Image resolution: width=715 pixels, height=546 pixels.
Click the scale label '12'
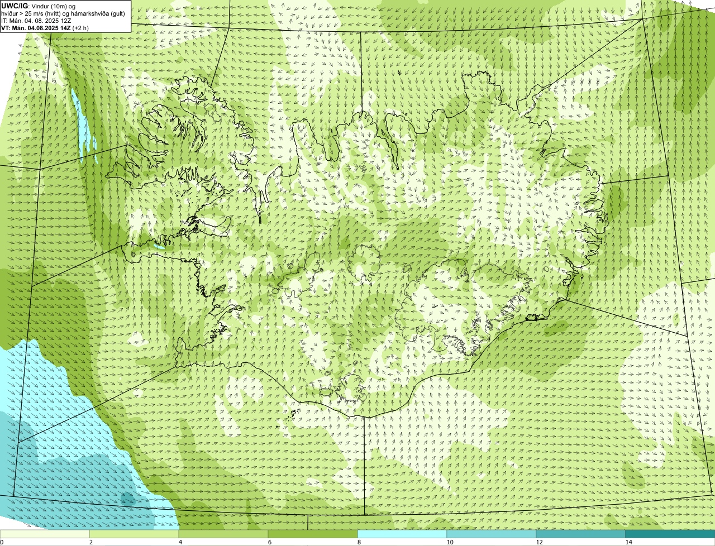coord(539,542)
